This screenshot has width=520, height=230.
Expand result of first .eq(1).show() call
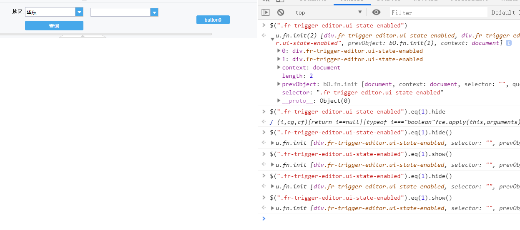(273, 165)
